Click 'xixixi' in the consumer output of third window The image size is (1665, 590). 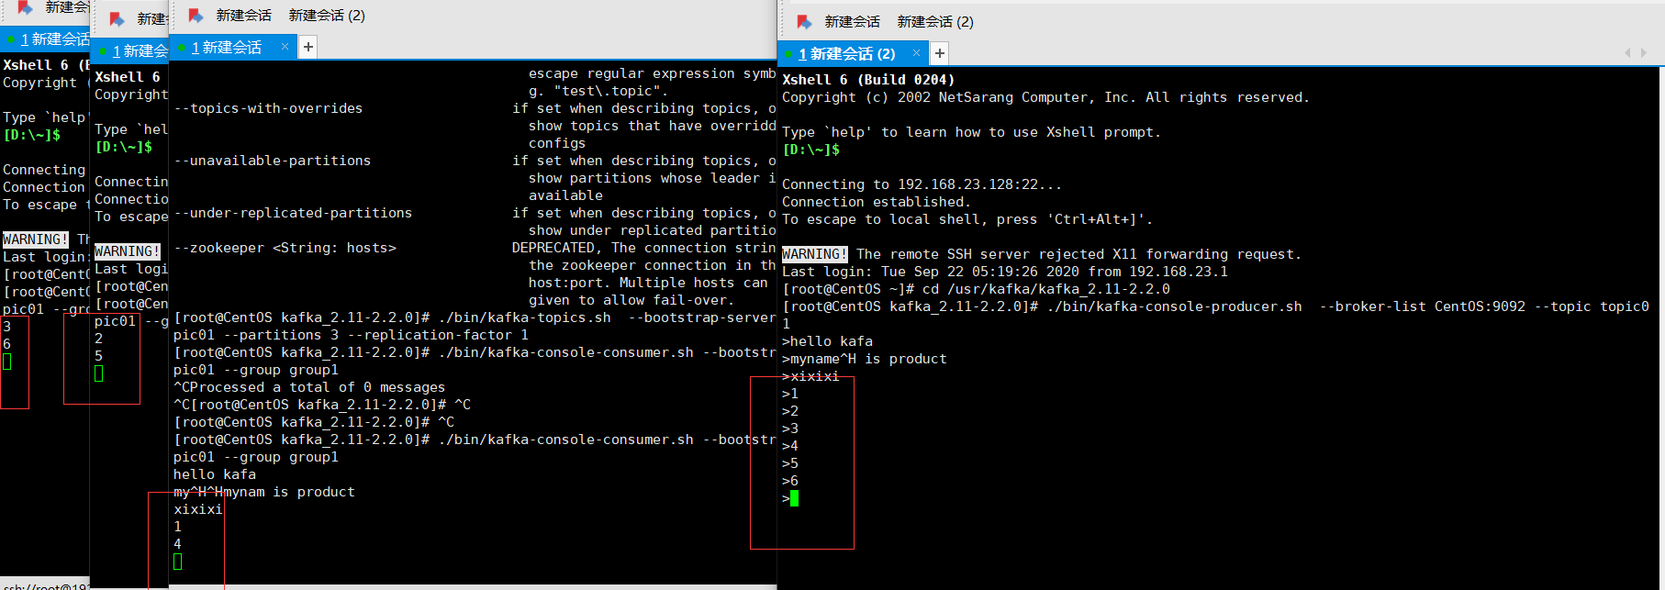tap(198, 509)
